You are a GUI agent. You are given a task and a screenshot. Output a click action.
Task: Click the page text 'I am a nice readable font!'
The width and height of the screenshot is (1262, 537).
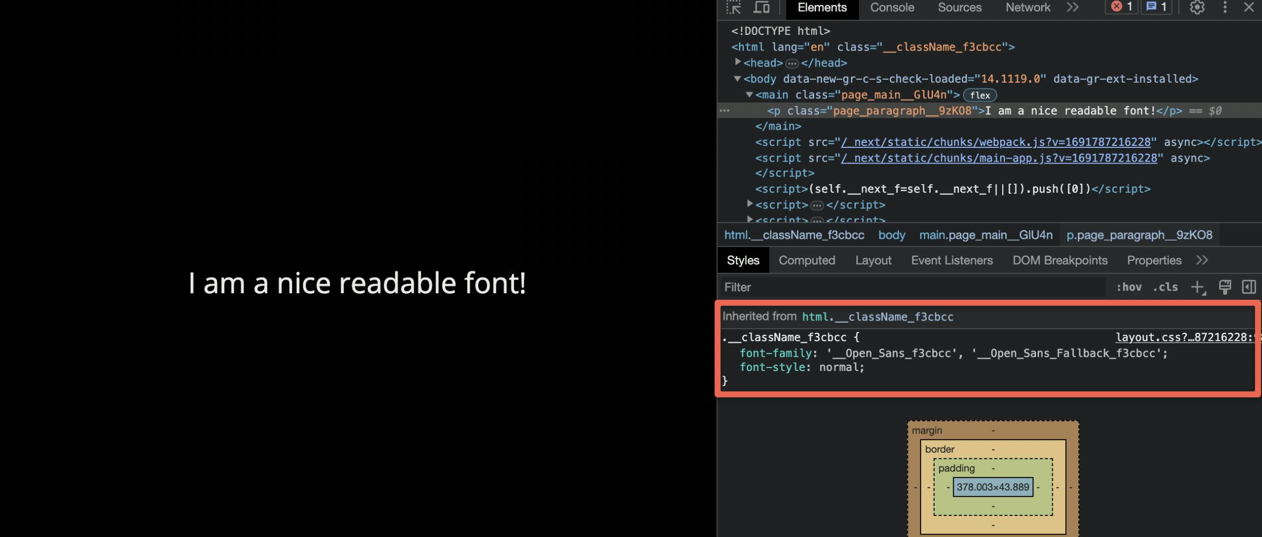(357, 282)
